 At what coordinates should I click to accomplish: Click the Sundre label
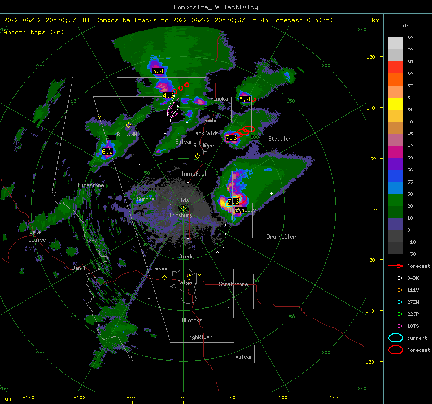pos(145,199)
